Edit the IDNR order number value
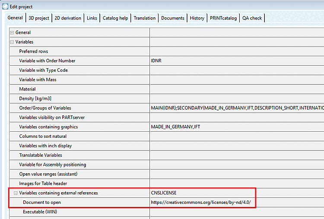 [237, 61]
